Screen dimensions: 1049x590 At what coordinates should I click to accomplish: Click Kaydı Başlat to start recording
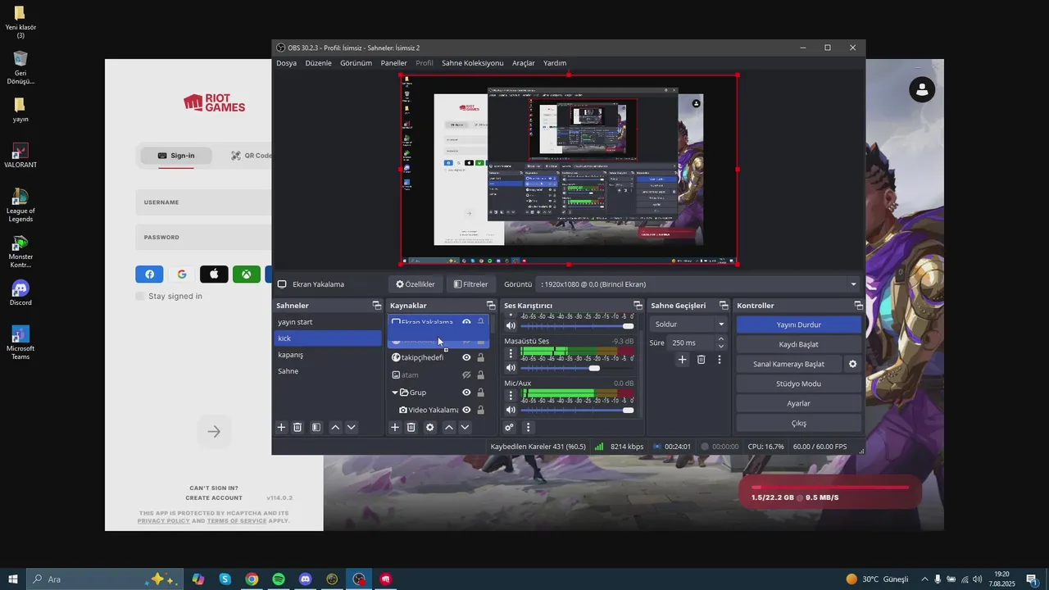coord(799,344)
